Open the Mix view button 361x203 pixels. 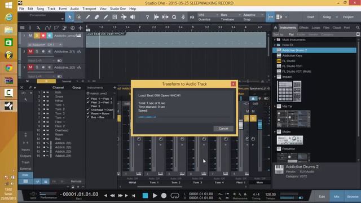pyautogui.click(x=336, y=196)
